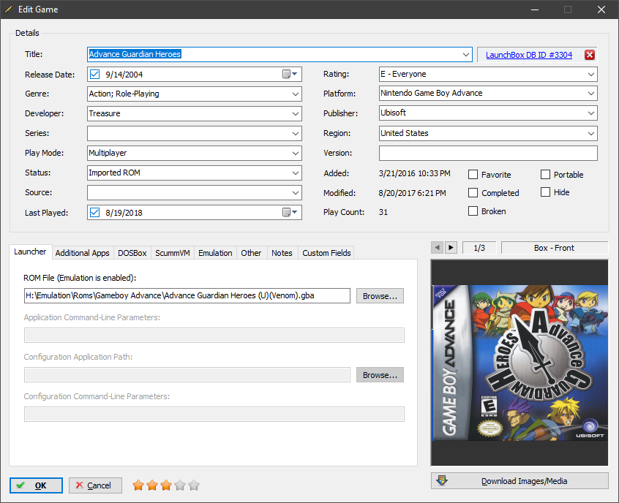Switch to the Additional Apps tab
Image resolution: width=619 pixels, height=503 pixels.
click(82, 253)
